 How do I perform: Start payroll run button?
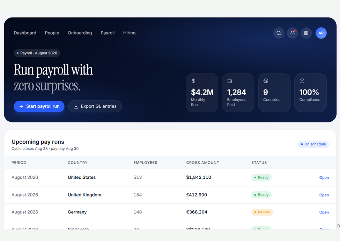39,106
